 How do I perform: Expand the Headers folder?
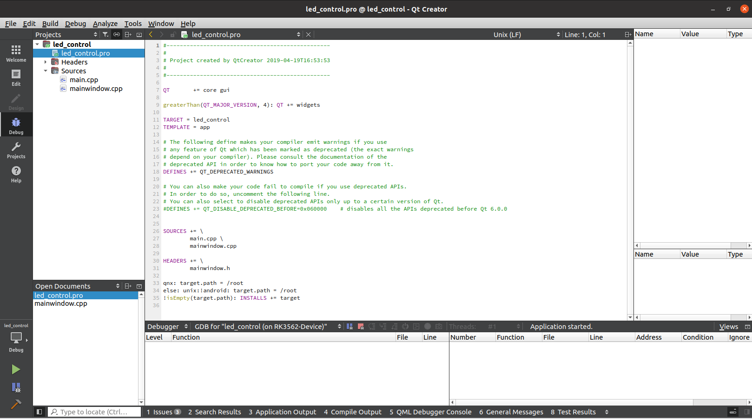click(46, 62)
